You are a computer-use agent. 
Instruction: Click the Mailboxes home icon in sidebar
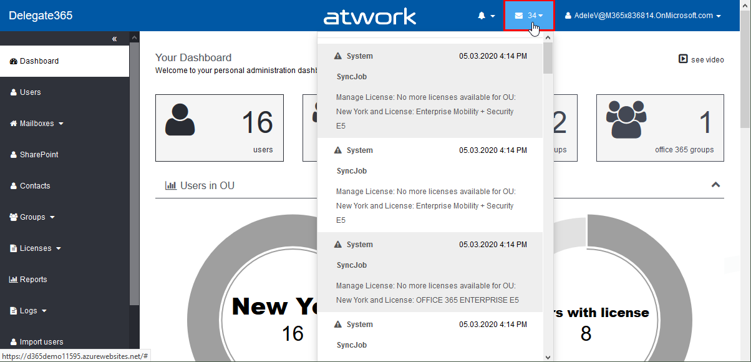coord(14,124)
